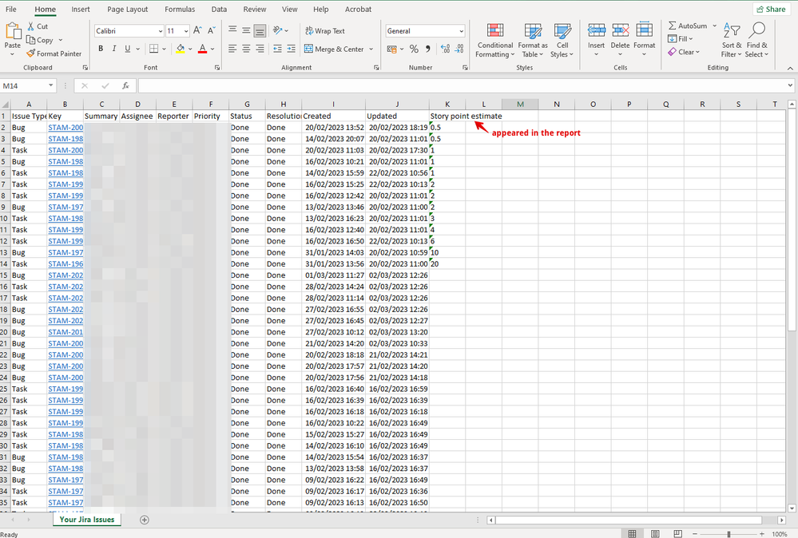The height and width of the screenshot is (538, 798).
Task: Switch to the Page Layout tab
Action: tap(127, 9)
